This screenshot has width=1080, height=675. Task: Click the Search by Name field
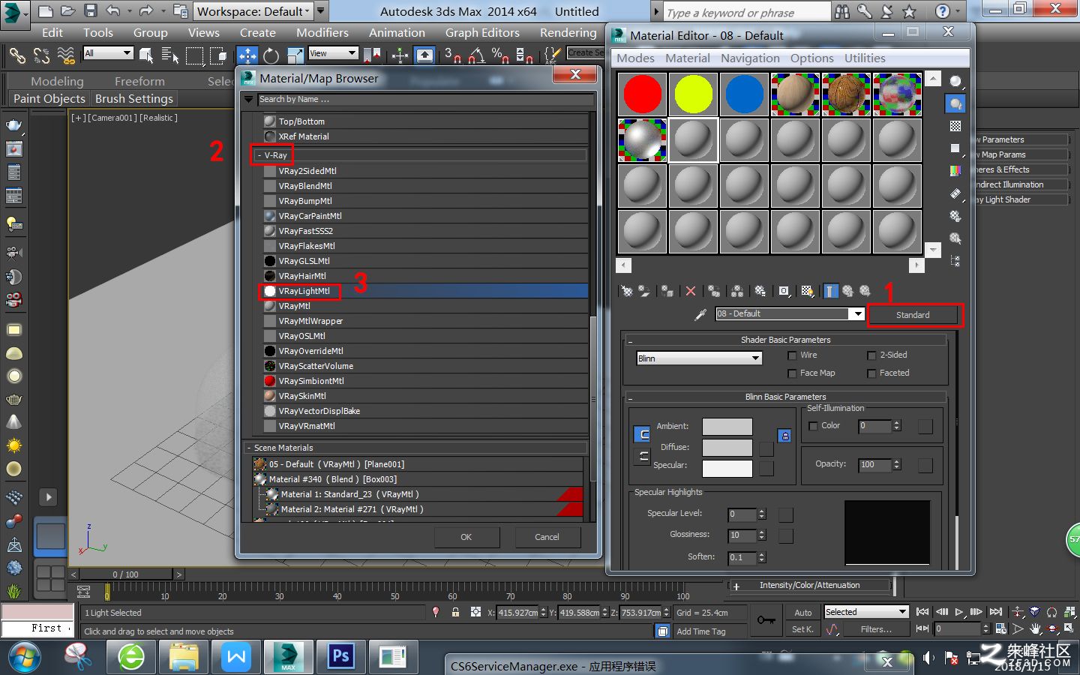pyautogui.click(x=425, y=99)
